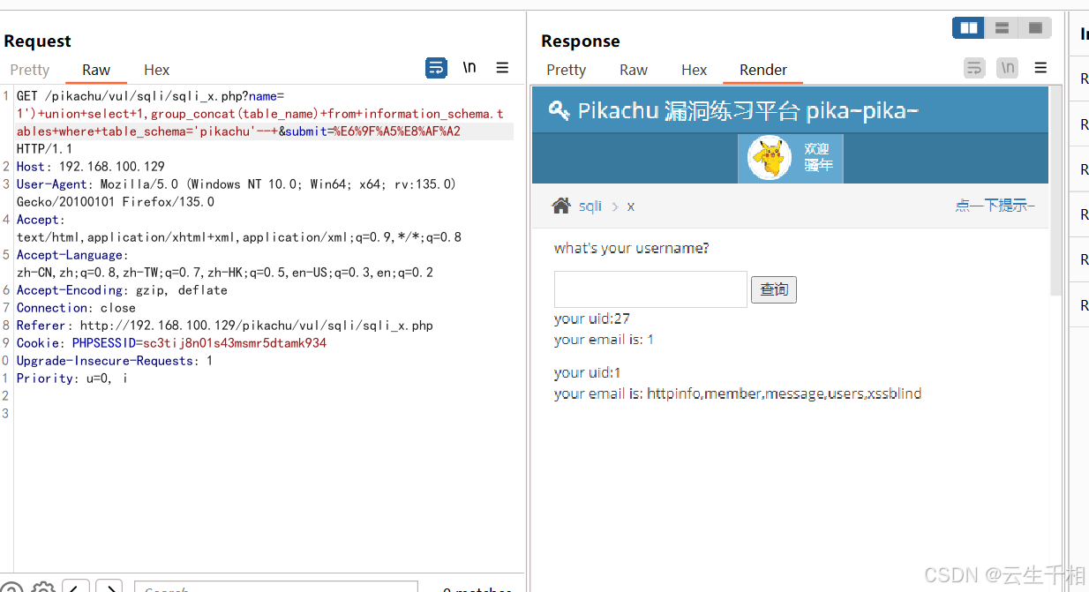Select the side-by-side layout icon
The height and width of the screenshot is (592, 1089).
click(x=968, y=28)
